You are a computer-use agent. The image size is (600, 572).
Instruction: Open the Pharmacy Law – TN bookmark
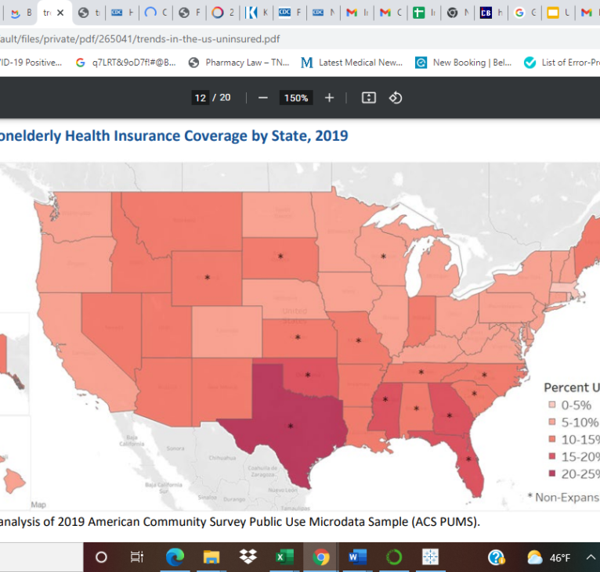[239, 63]
